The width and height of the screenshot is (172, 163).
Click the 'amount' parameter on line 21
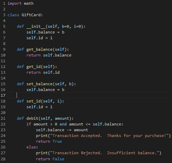62,118
